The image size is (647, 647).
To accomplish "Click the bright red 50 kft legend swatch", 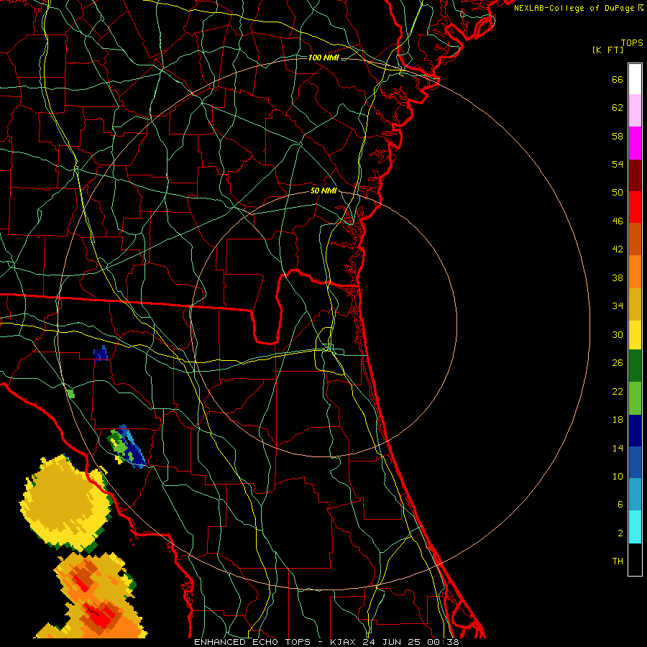I will 635,207.
